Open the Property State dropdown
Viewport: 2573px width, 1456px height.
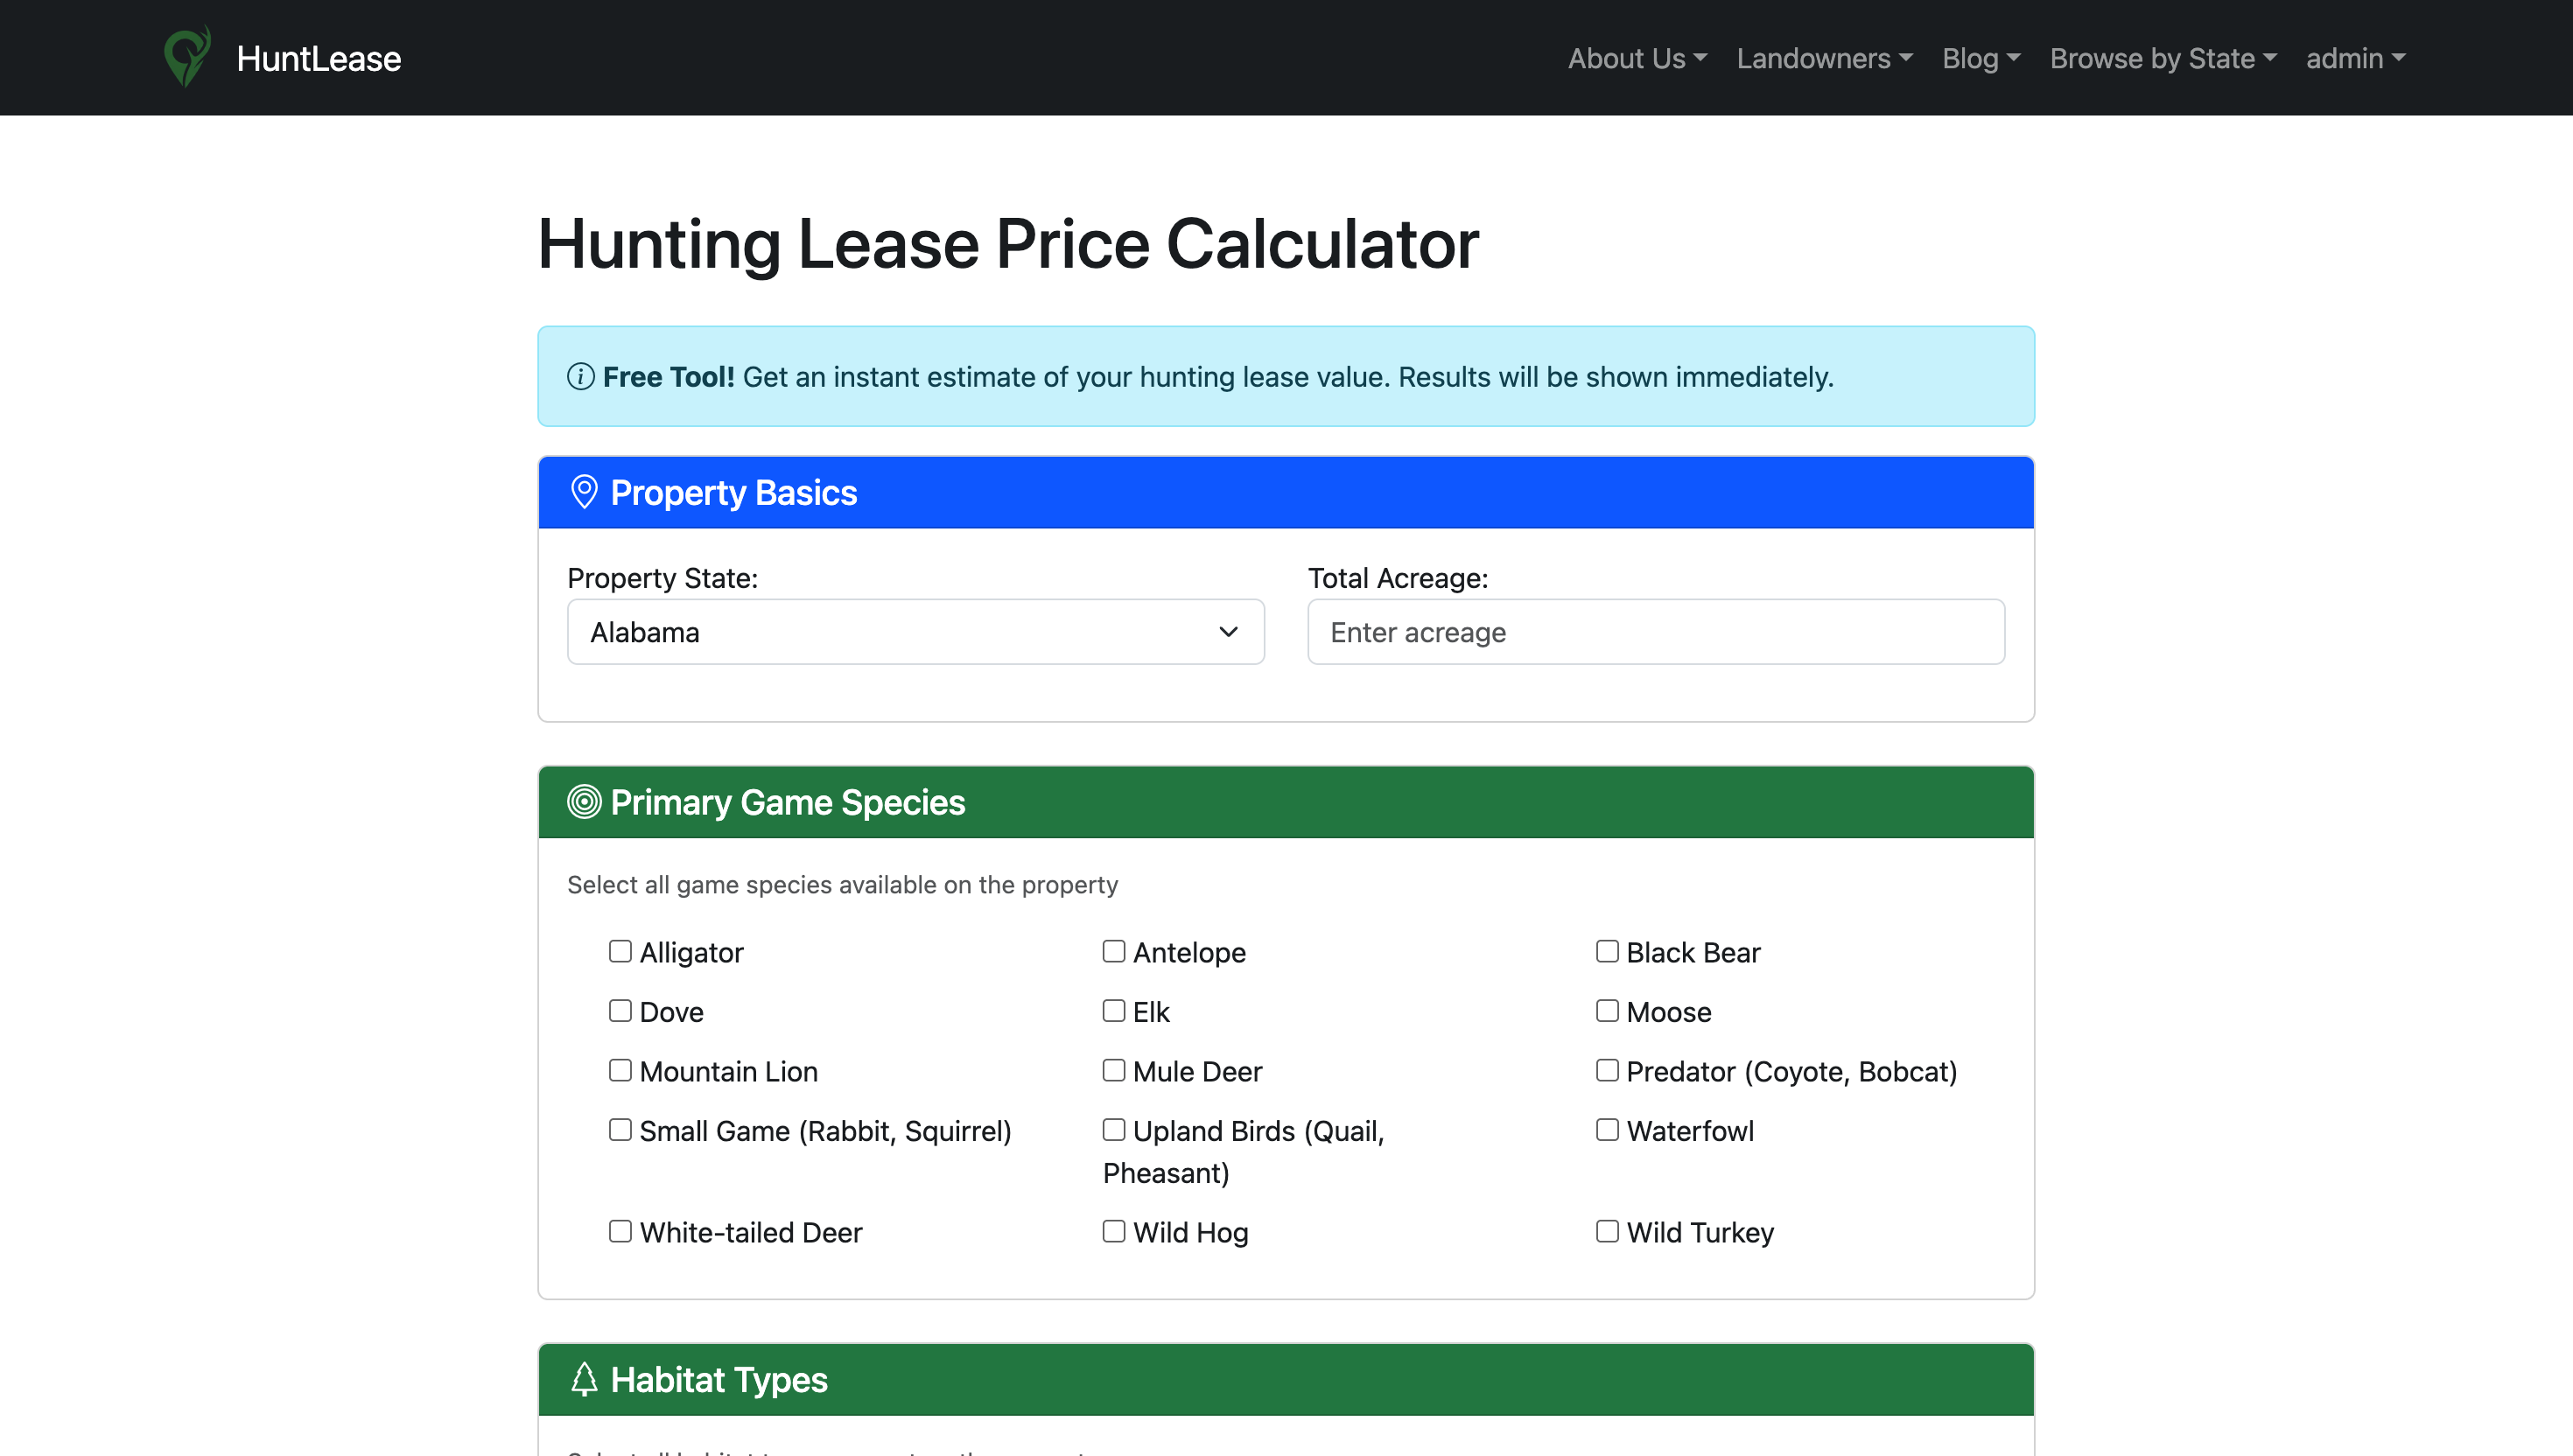pyautogui.click(x=915, y=632)
